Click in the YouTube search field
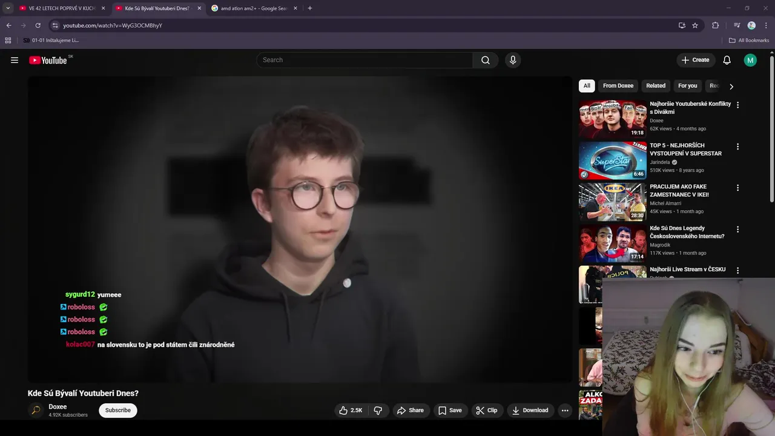This screenshot has width=775, height=436. click(364, 60)
